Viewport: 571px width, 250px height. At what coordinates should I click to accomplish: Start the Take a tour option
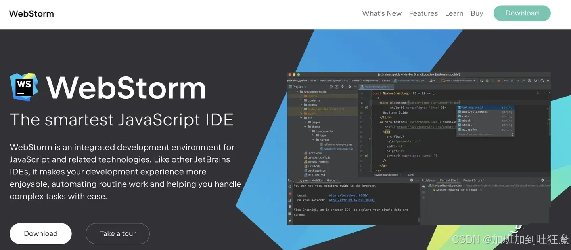click(117, 233)
